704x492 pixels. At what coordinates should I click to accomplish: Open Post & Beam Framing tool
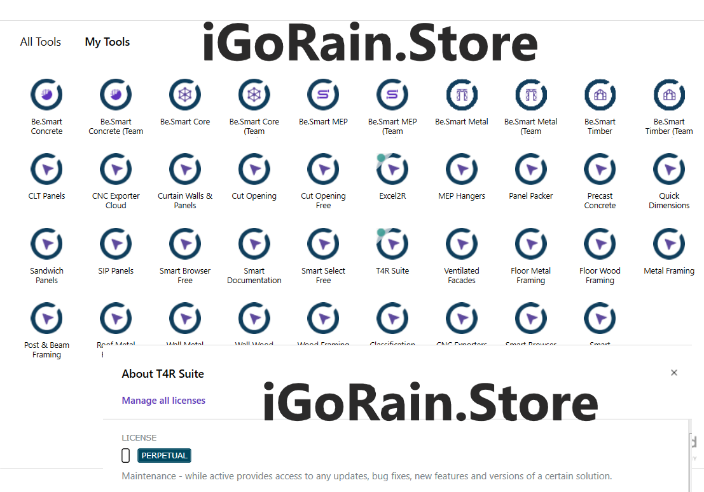[46, 319]
